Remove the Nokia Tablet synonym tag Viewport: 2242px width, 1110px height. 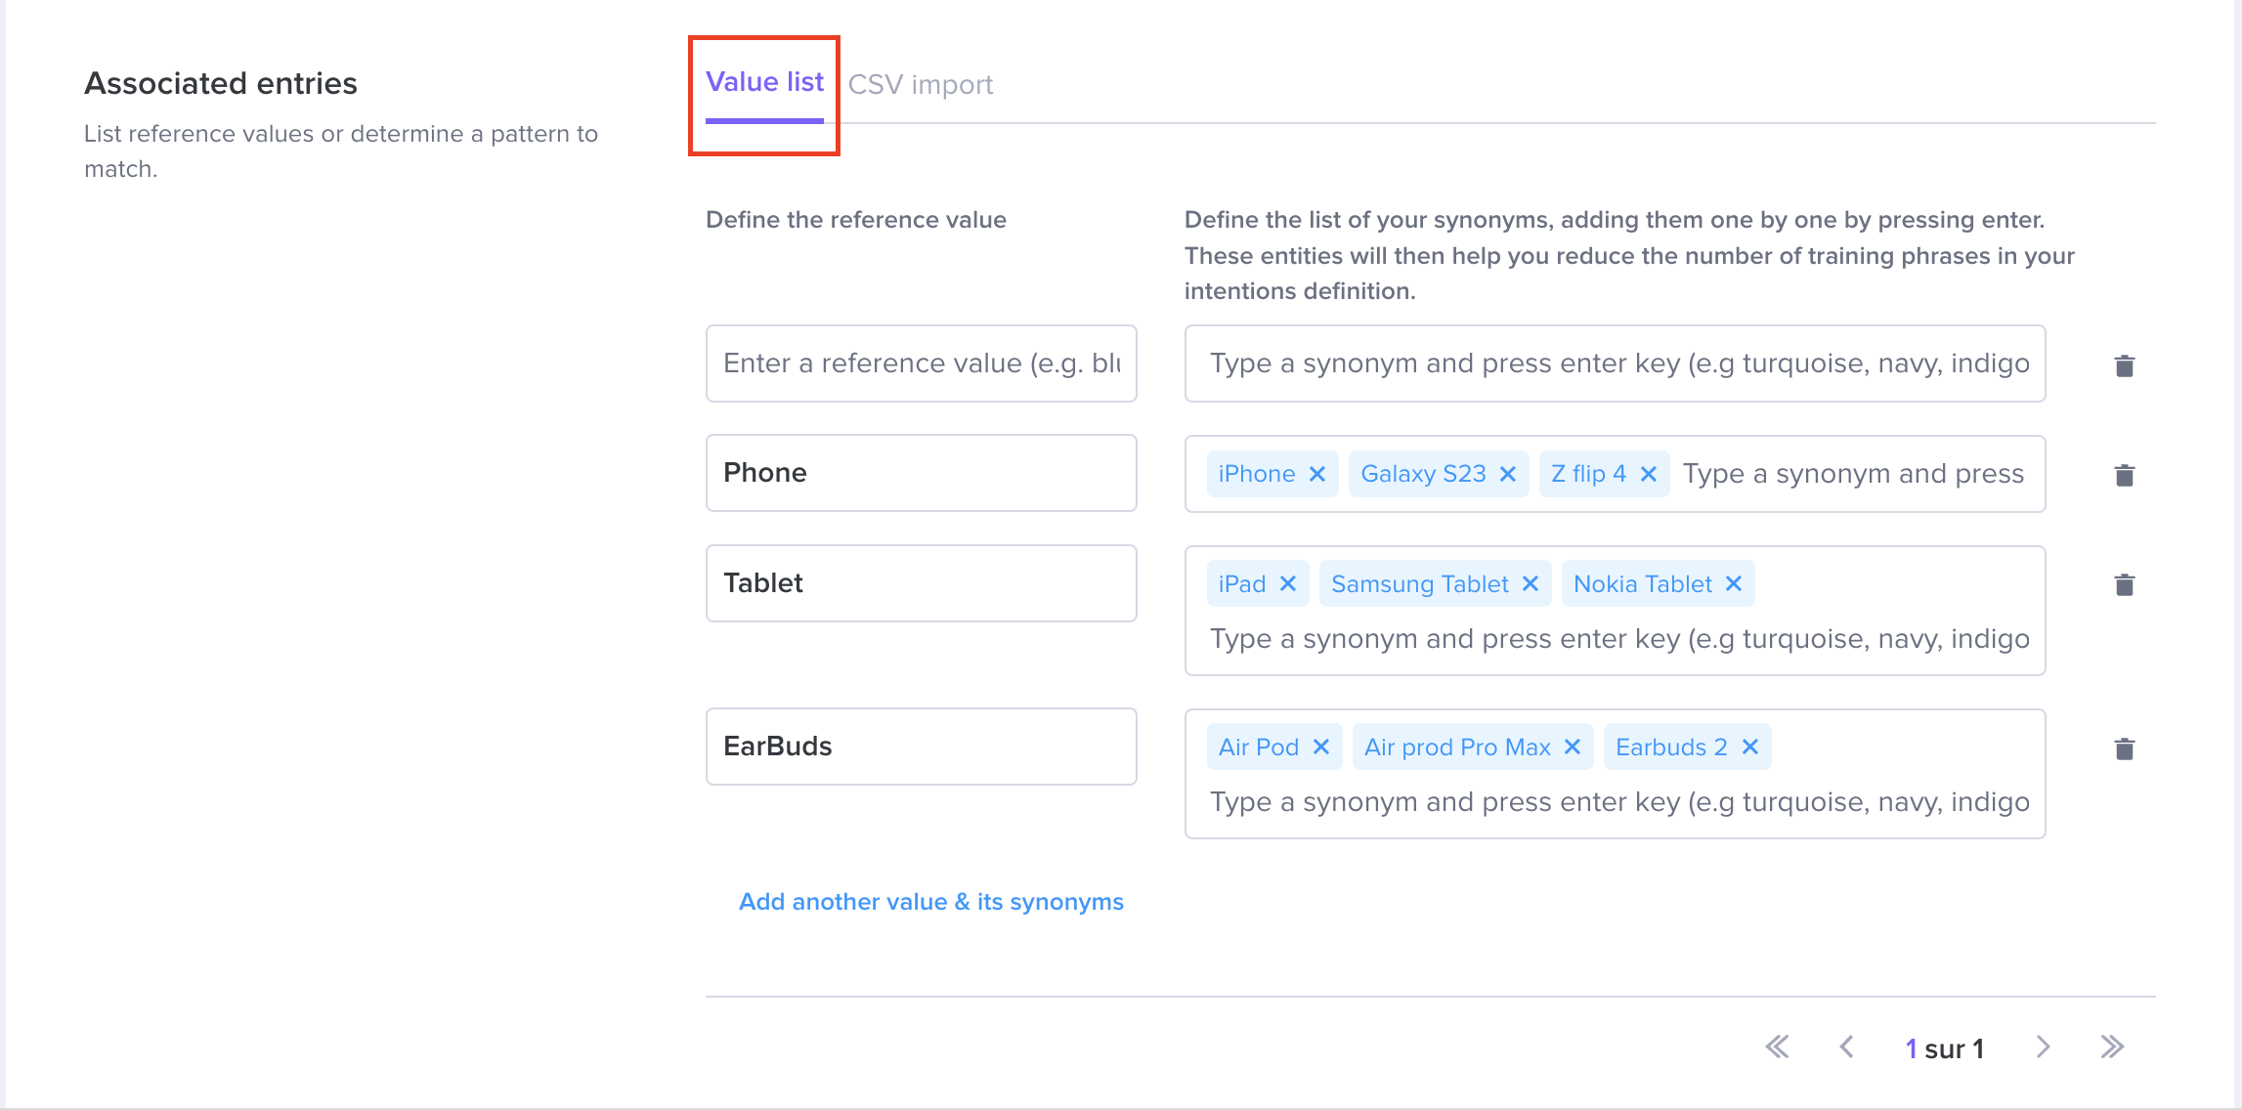[x=1734, y=583]
